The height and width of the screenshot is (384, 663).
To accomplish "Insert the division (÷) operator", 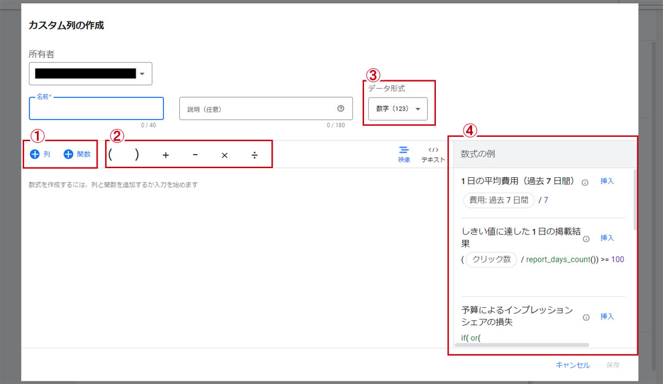I will click(x=255, y=155).
